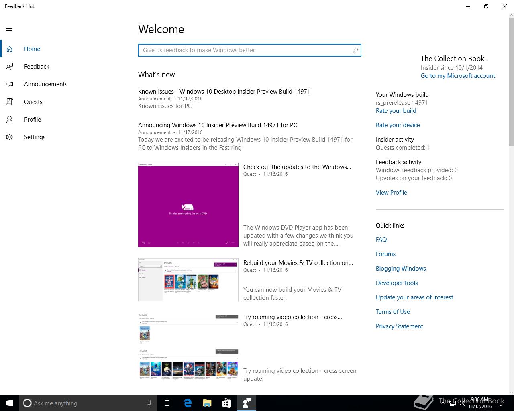Open the Forums quick link
This screenshot has height=411, width=514.
click(385, 254)
